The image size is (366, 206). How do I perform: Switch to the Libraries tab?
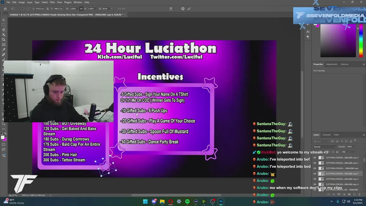tap(345, 64)
